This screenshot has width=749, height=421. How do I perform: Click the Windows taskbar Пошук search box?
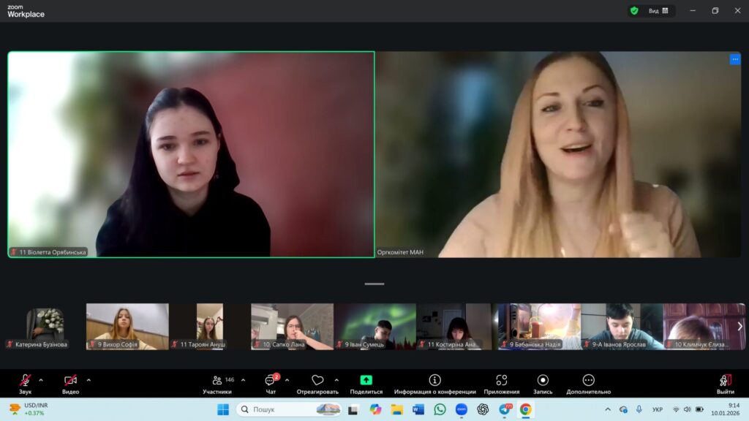pos(289,409)
